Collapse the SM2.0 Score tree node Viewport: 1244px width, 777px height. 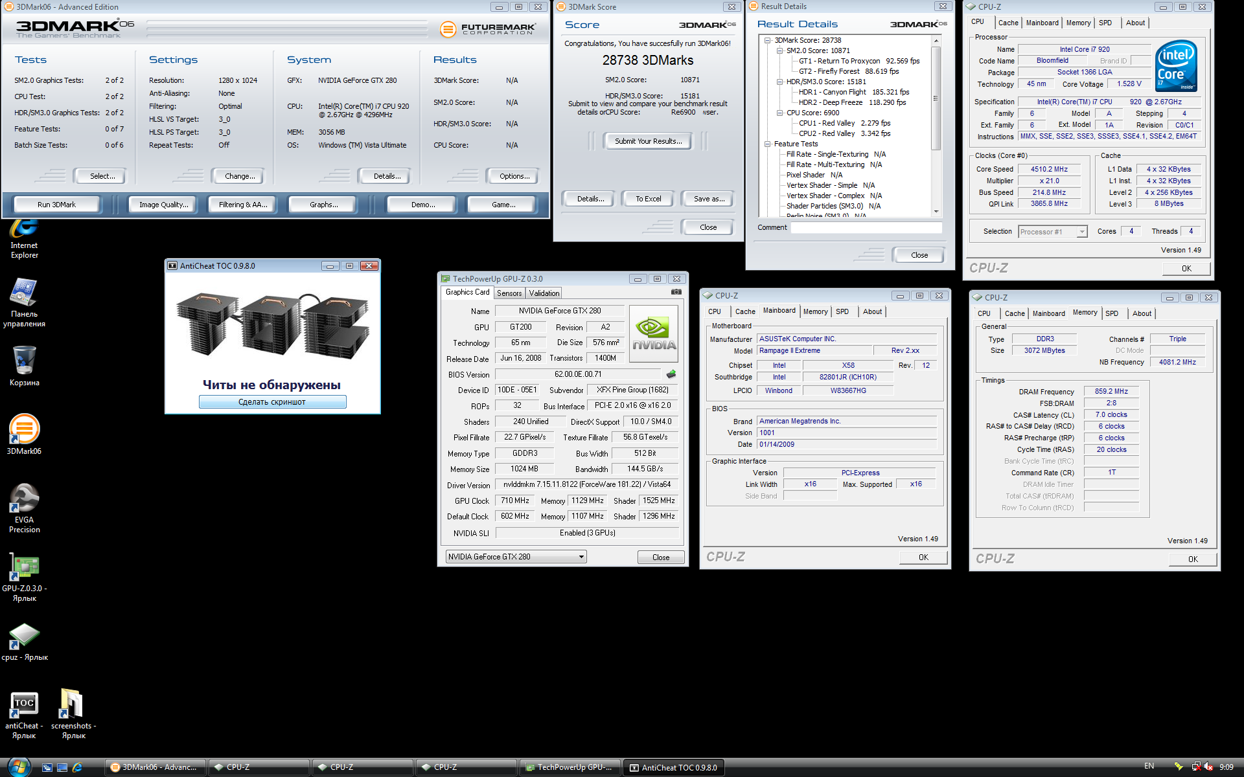click(x=780, y=51)
